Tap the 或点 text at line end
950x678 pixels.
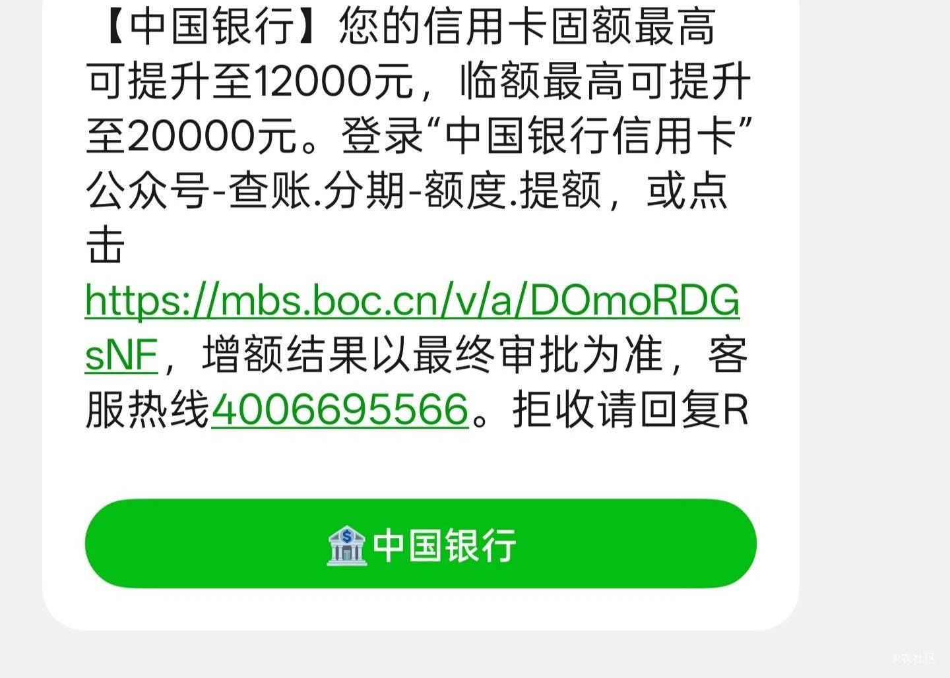(x=687, y=191)
